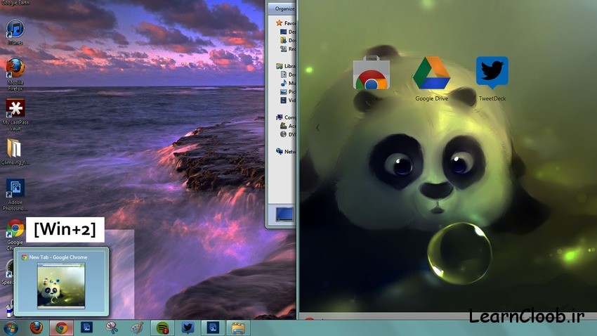Launch the TweetDeck app in Chrome
This screenshot has height=336, width=597.
coord(492,79)
